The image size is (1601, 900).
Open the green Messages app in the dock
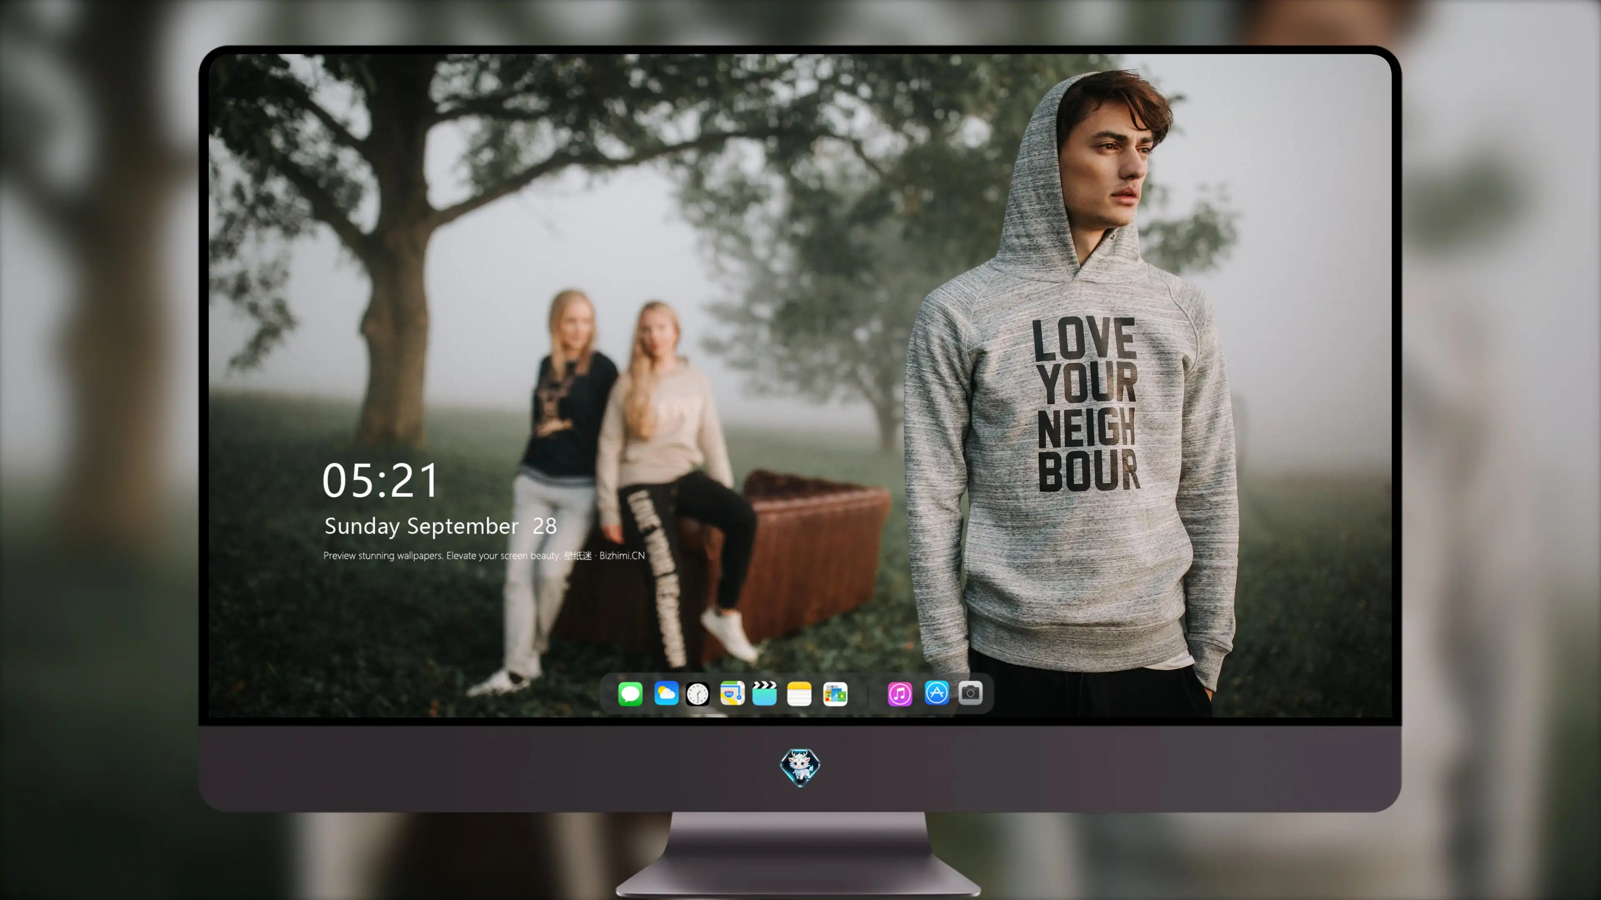point(630,693)
